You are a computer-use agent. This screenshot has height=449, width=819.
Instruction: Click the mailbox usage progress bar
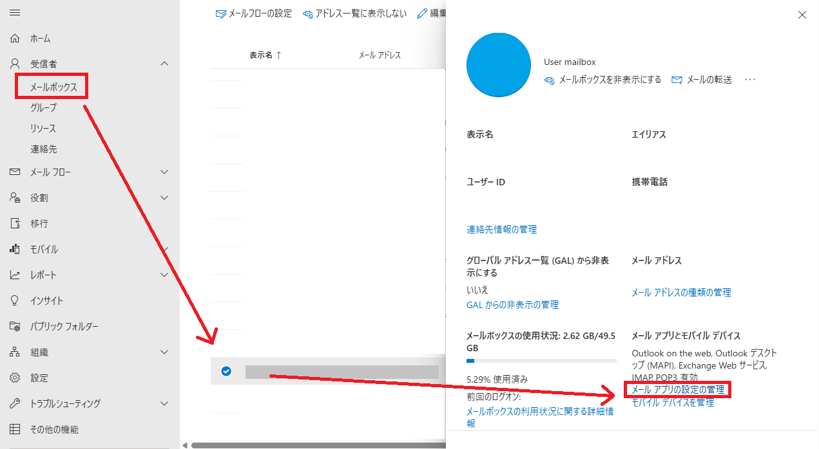(x=541, y=361)
